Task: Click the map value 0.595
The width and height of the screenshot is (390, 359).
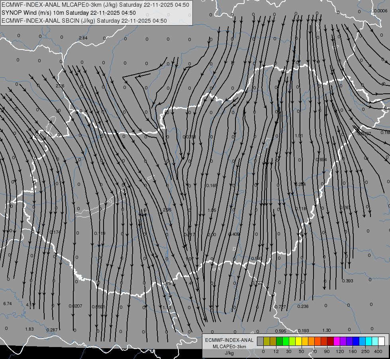Action: click(280, 331)
